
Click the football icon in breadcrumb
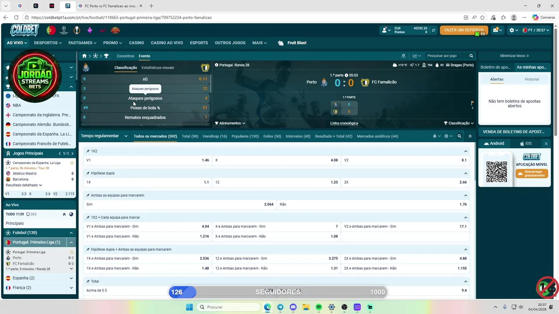(95, 56)
